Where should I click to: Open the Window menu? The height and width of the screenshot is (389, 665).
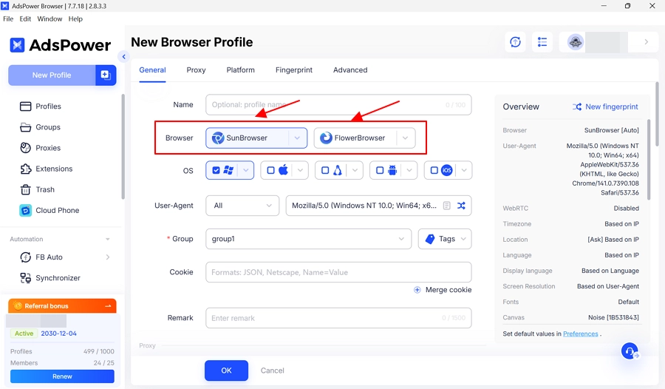tap(50, 18)
